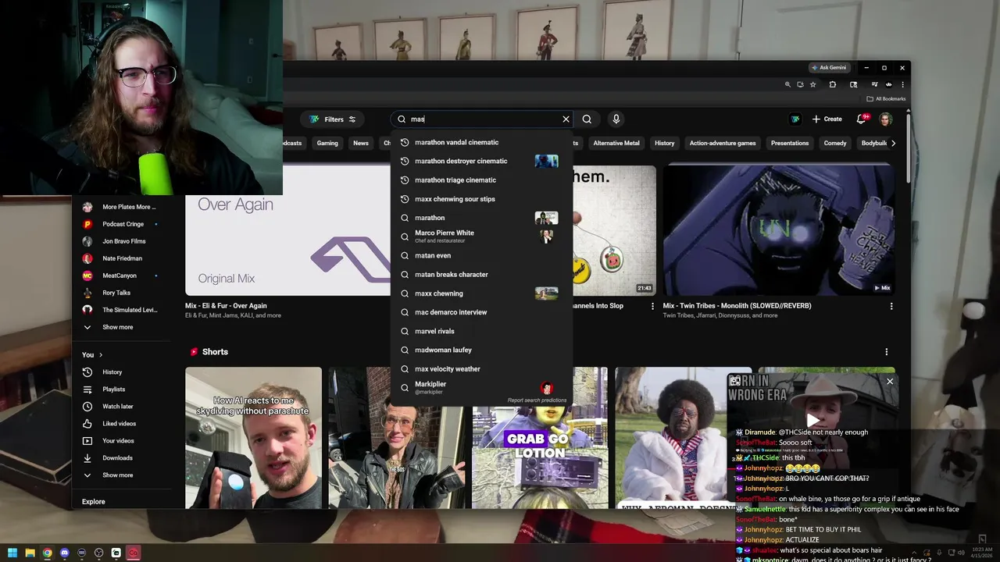The image size is (1000, 562).
Task: Select the News chip
Action: (360, 144)
